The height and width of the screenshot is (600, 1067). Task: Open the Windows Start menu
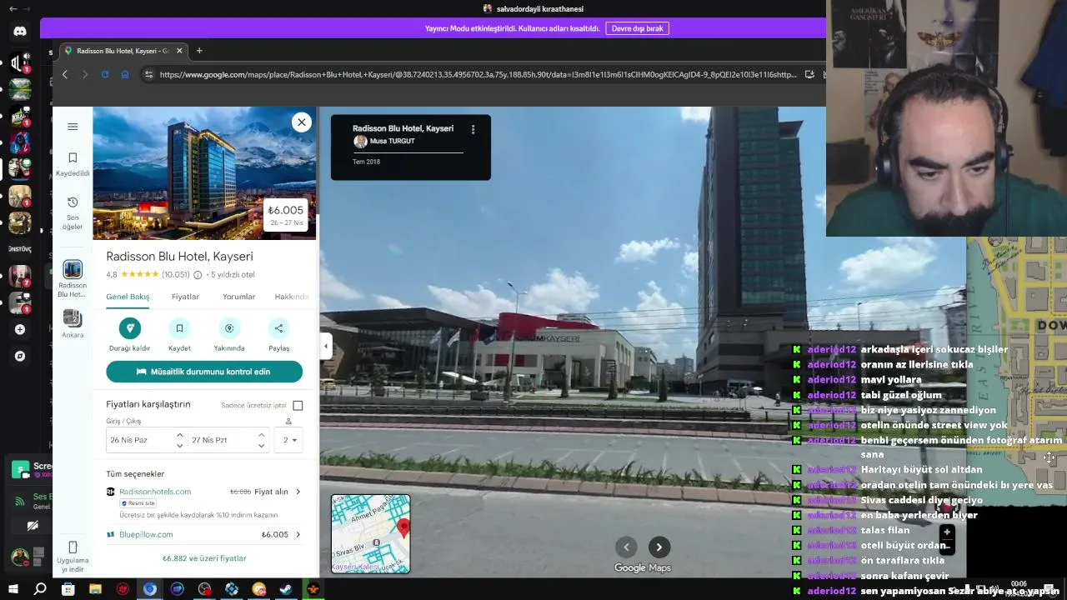[x=13, y=589]
